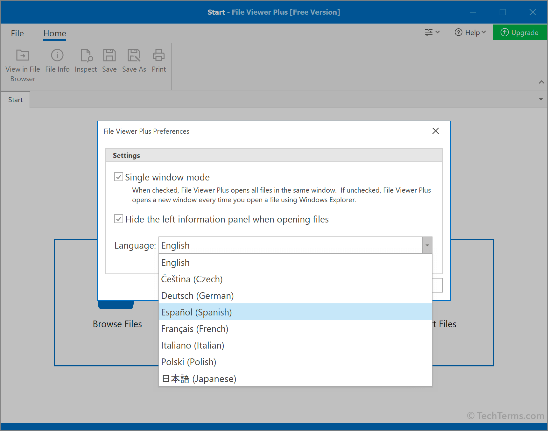The height and width of the screenshot is (431, 548).
Task: Open the tab list dropdown arrow
Action: [541, 99]
